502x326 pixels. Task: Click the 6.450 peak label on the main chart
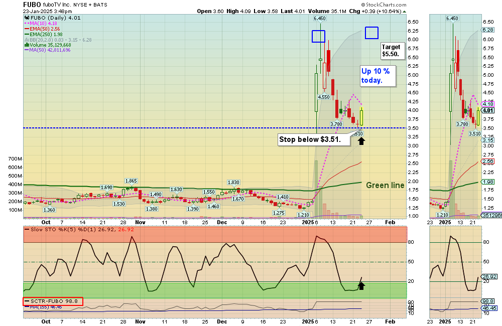pos(319,18)
